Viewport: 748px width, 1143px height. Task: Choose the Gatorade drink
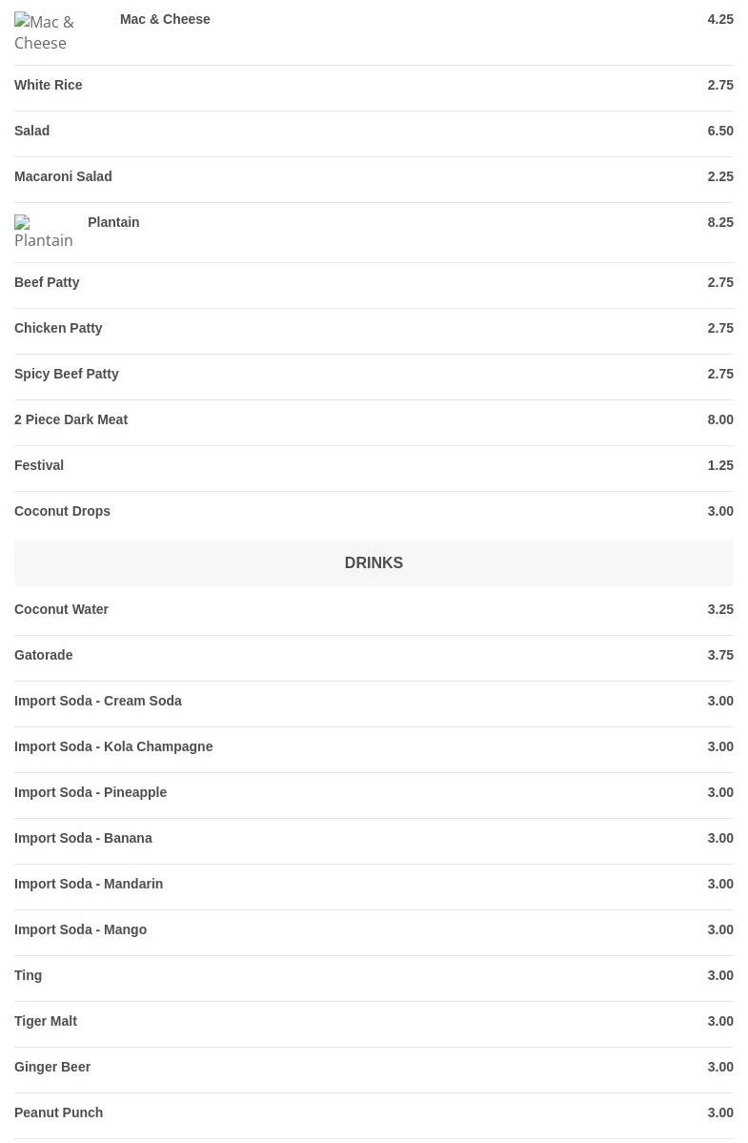tap(44, 655)
